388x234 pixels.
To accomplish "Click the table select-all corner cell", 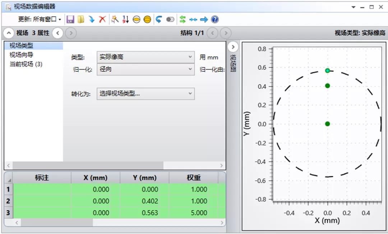I will click(x=8, y=178).
